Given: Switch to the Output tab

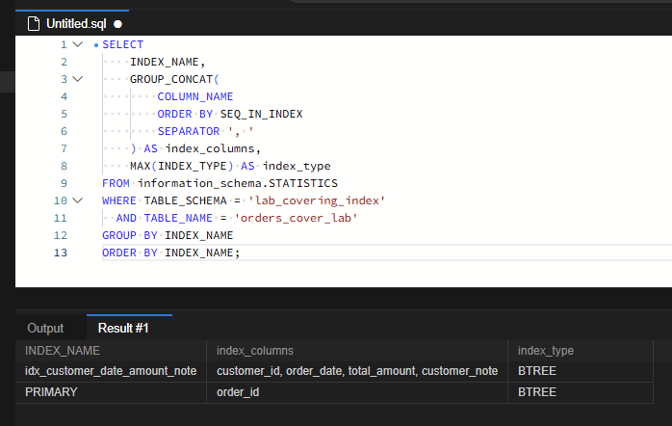Looking at the screenshot, I should pyautogui.click(x=45, y=329).
